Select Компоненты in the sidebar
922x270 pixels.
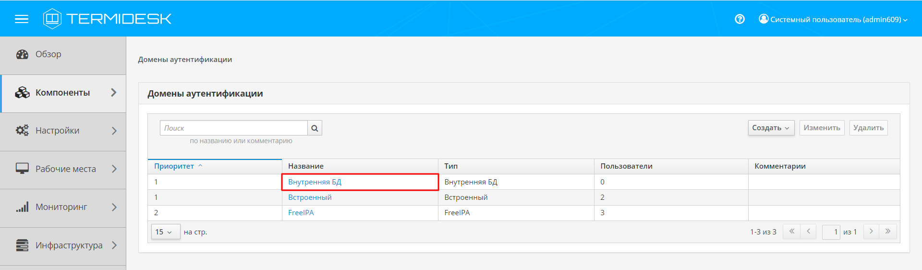tap(63, 93)
